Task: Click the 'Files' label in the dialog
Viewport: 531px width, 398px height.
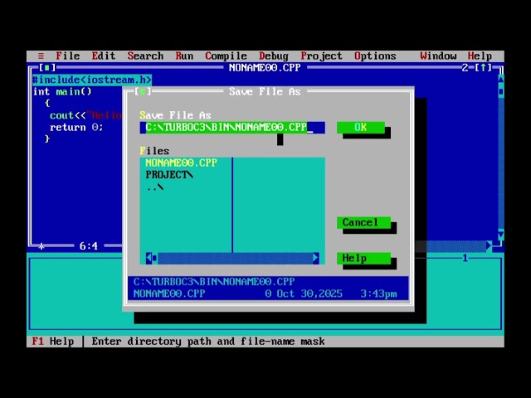Action: coord(154,151)
